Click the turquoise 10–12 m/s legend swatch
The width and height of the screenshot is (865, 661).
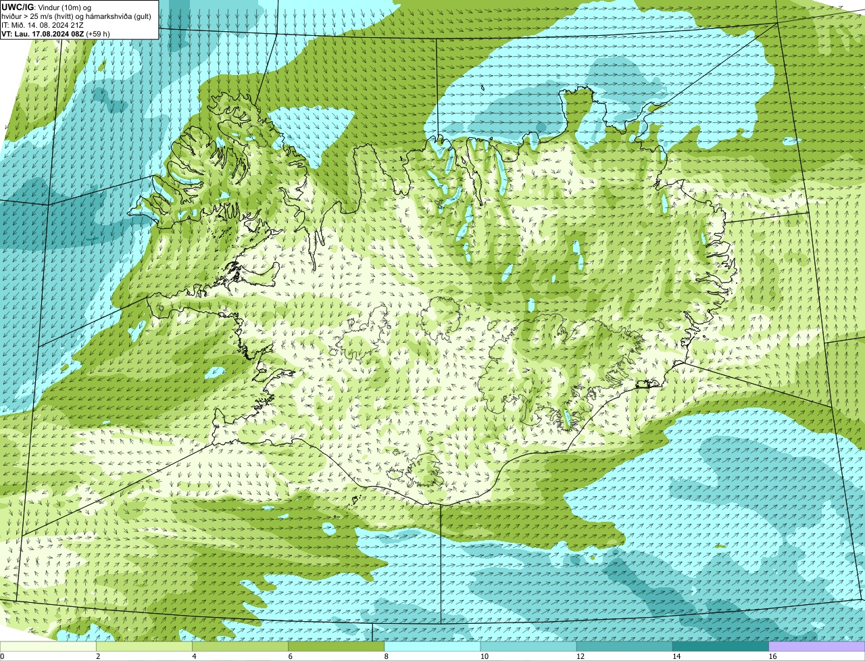point(528,647)
